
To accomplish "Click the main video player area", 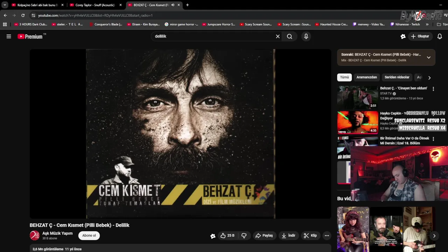I will [x=180, y=134].
